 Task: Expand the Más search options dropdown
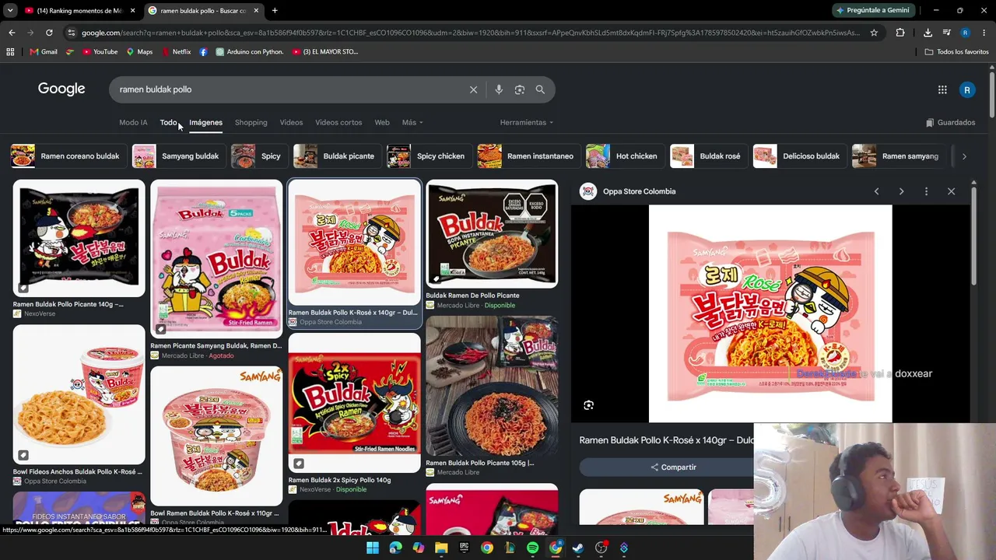[412, 122]
